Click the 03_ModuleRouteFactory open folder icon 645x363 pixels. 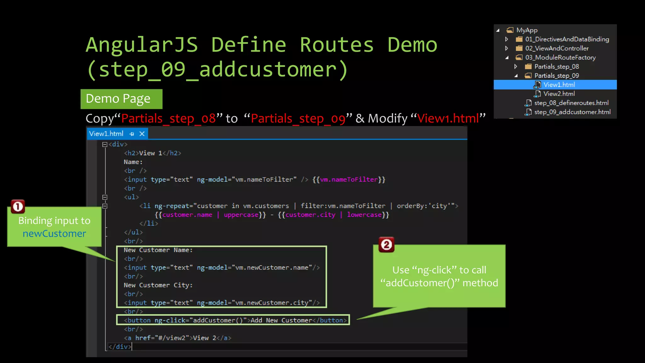coord(519,57)
